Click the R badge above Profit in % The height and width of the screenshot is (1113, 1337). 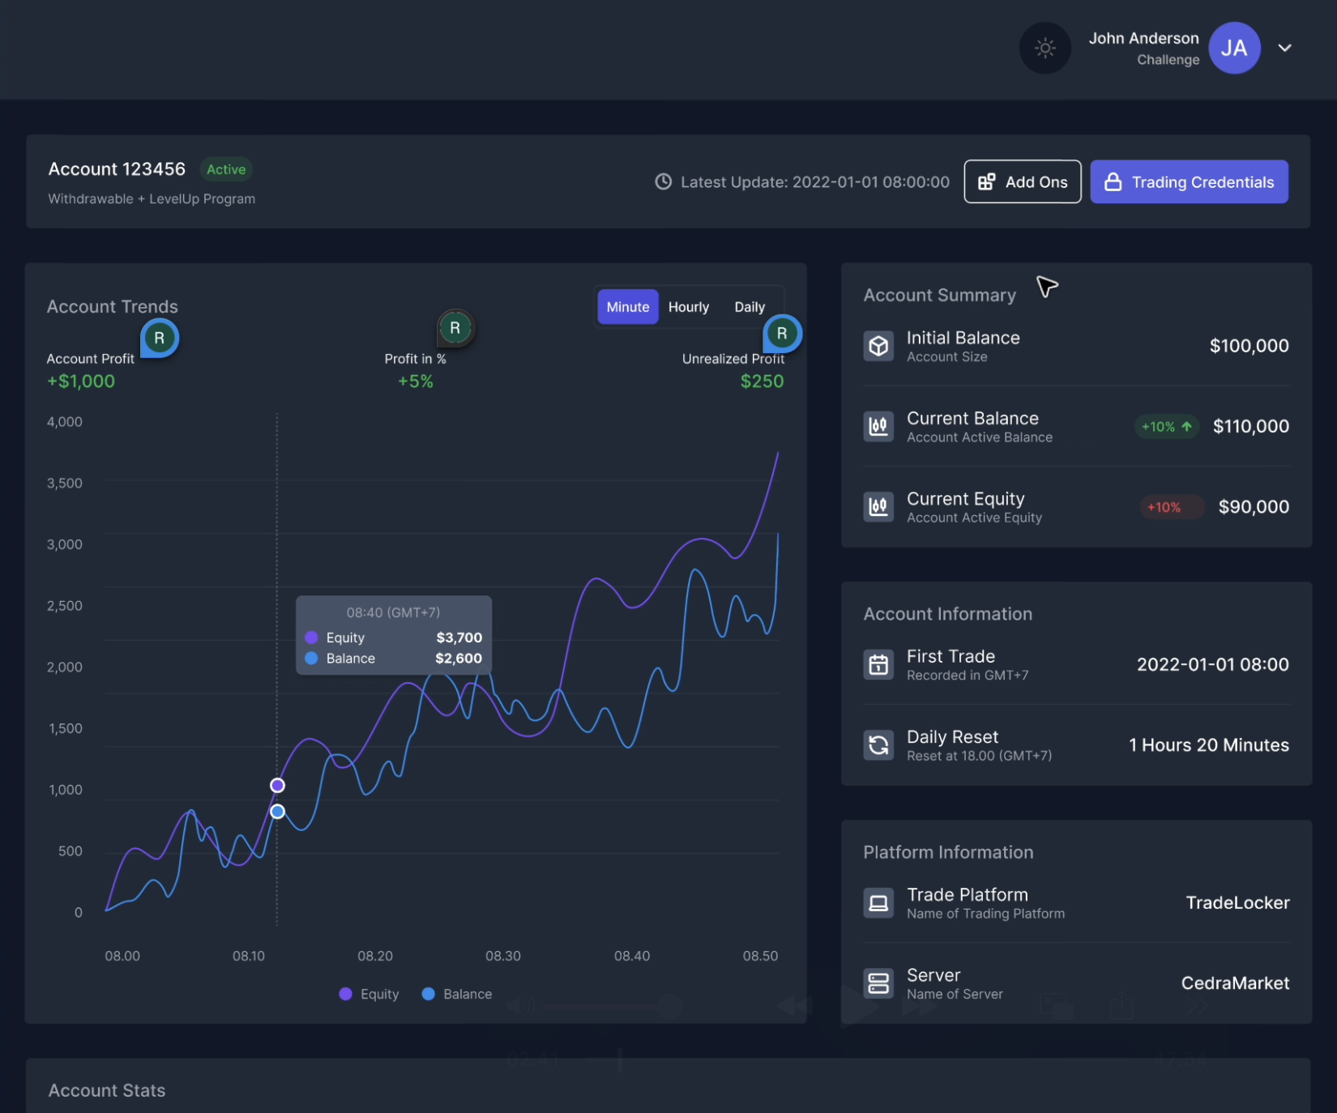click(x=455, y=328)
